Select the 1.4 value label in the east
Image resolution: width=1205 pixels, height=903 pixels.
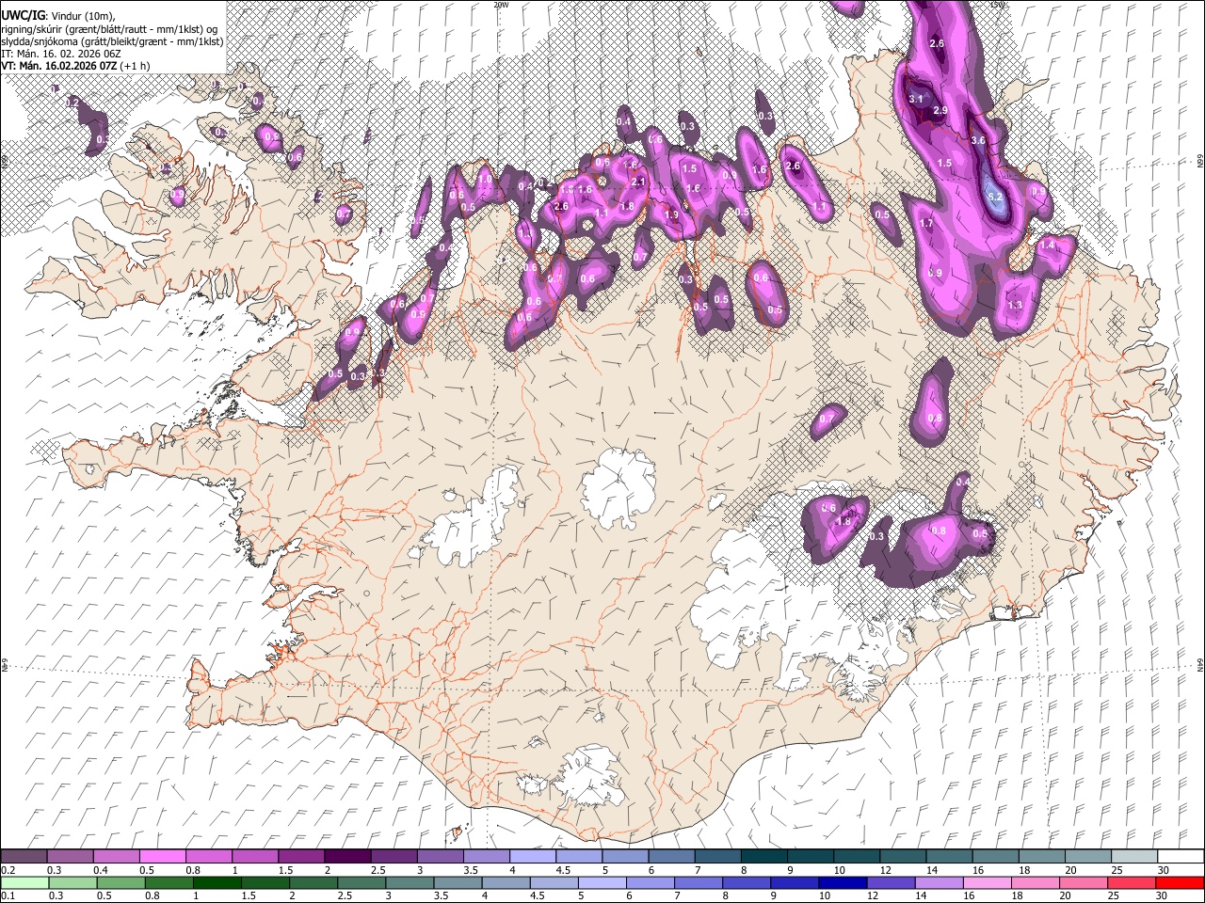1047,245
